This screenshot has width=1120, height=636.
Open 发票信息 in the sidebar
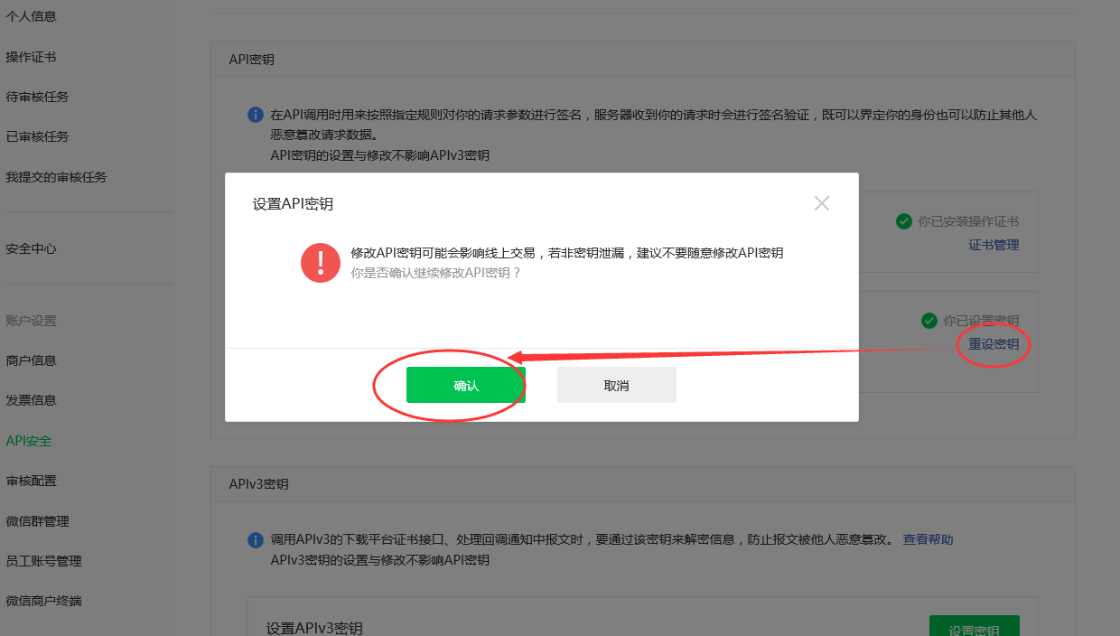coord(31,400)
